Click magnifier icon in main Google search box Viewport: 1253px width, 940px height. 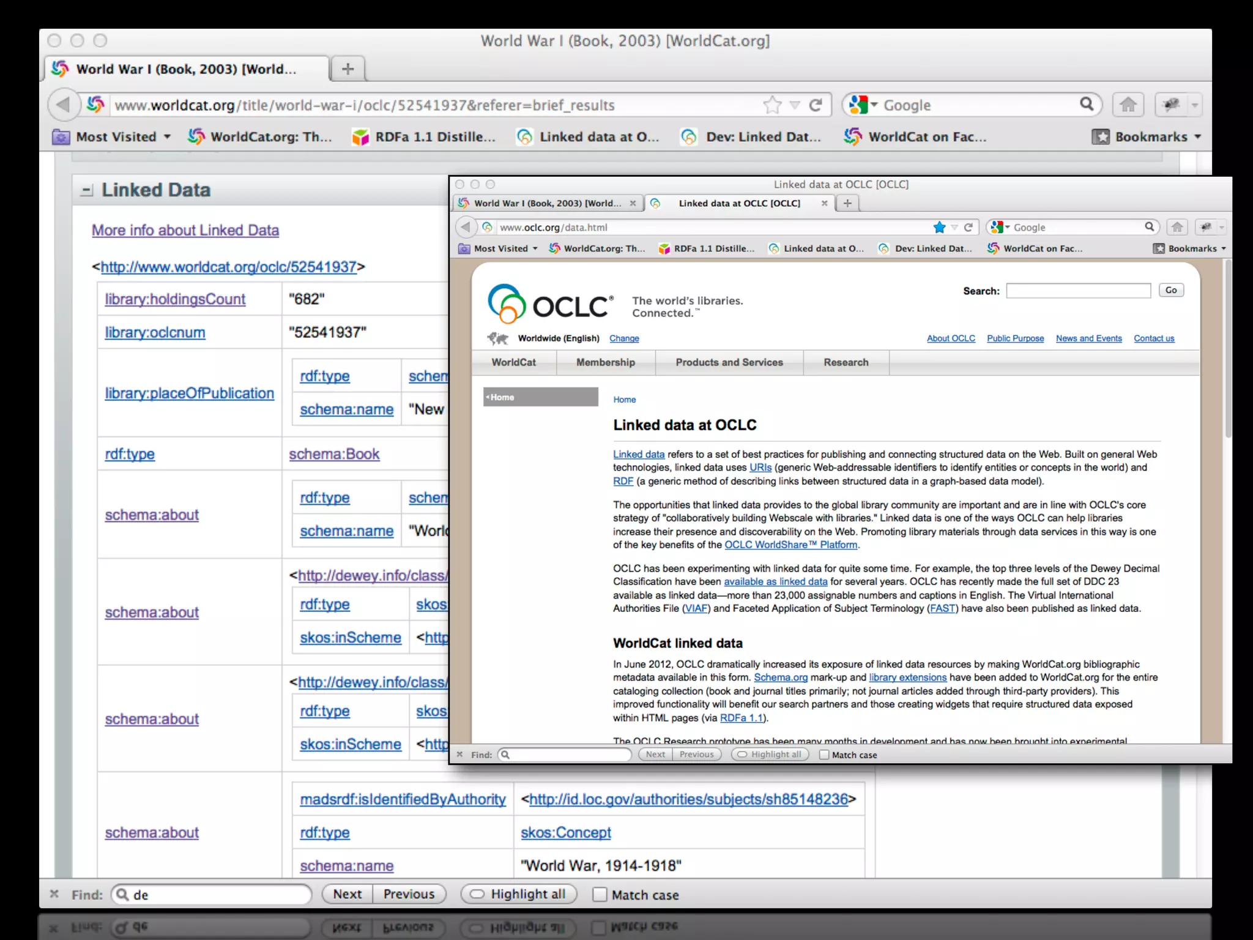tap(1087, 104)
